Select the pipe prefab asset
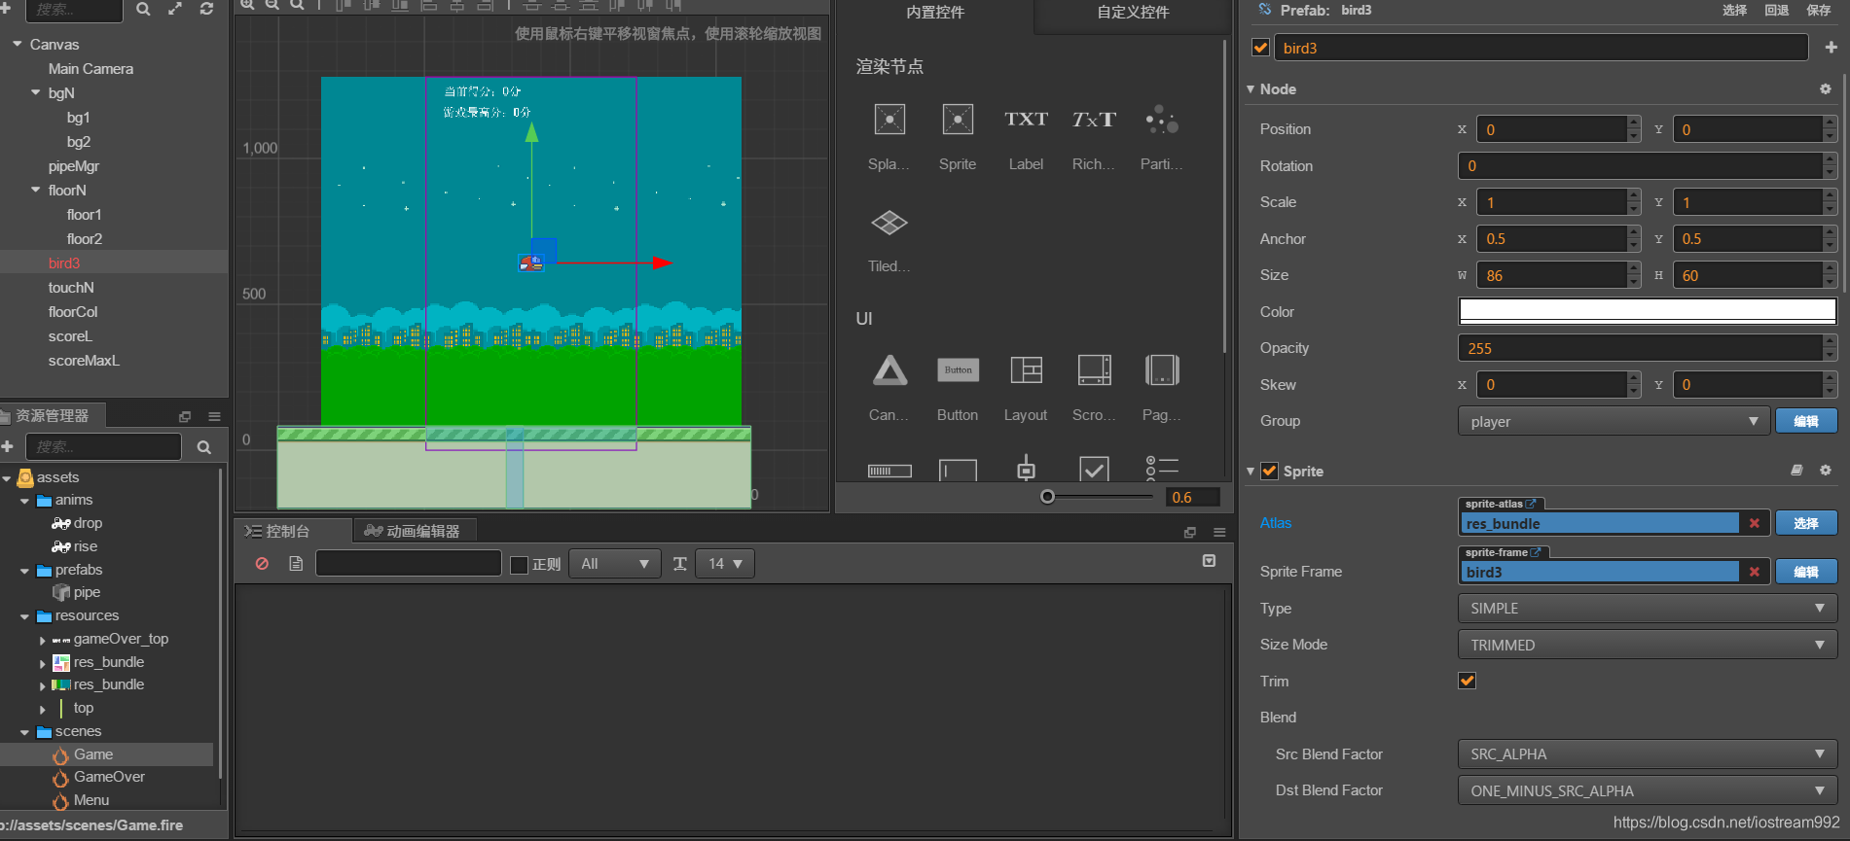The width and height of the screenshot is (1850, 841). point(87,592)
